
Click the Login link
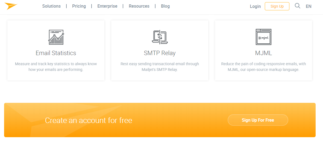pos(256,6)
